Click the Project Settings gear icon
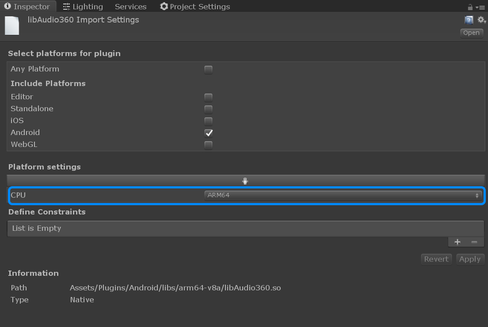 point(164,6)
